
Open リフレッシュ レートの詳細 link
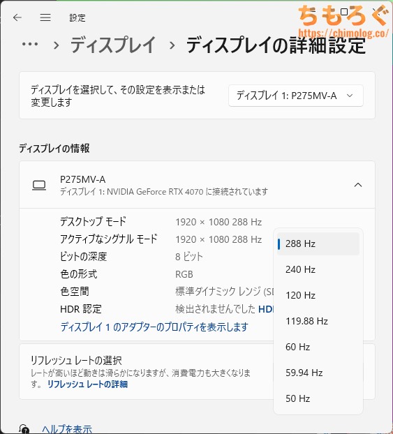click(x=87, y=384)
